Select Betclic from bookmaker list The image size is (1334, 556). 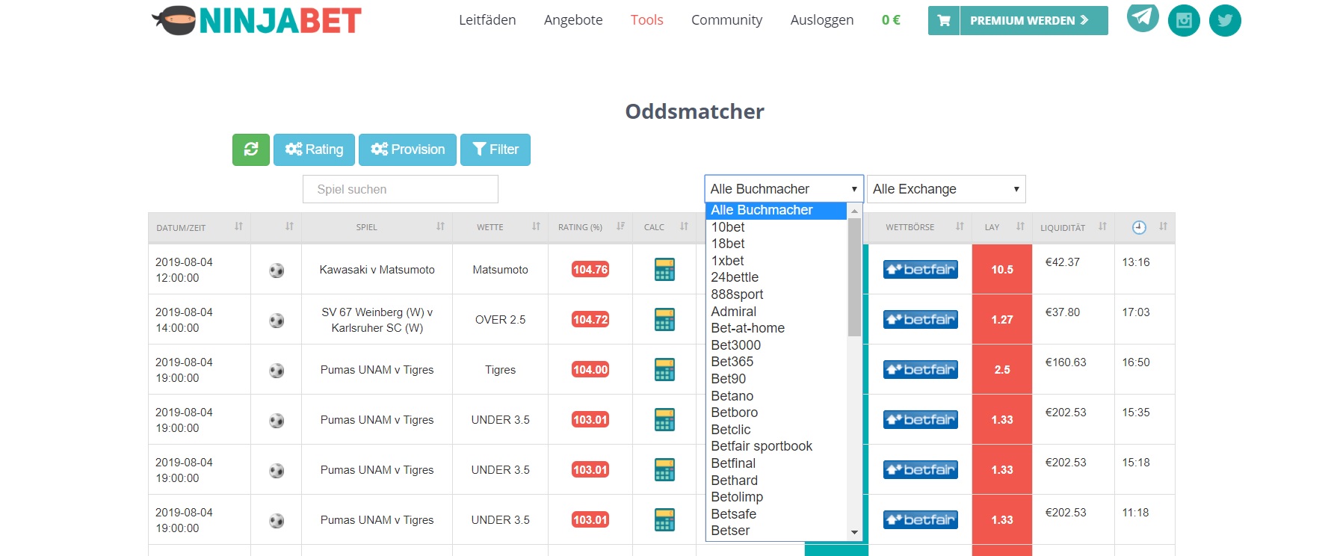point(776,430)
